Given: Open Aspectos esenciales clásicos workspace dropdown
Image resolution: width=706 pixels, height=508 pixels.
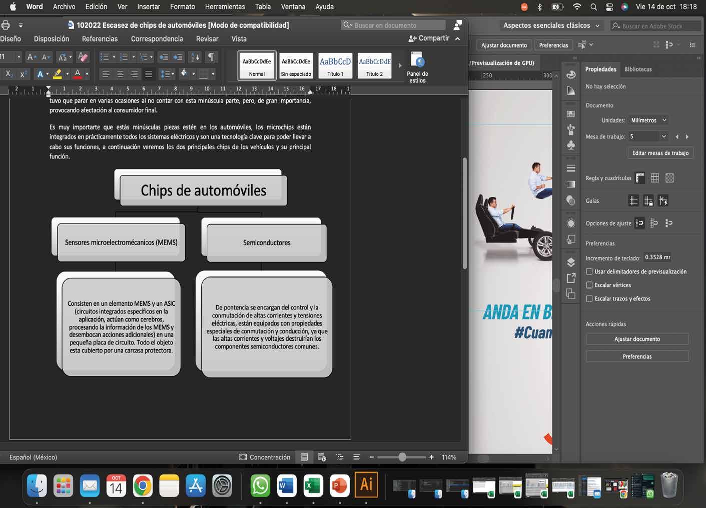Looking at the screenshot, I should point(551,25).
